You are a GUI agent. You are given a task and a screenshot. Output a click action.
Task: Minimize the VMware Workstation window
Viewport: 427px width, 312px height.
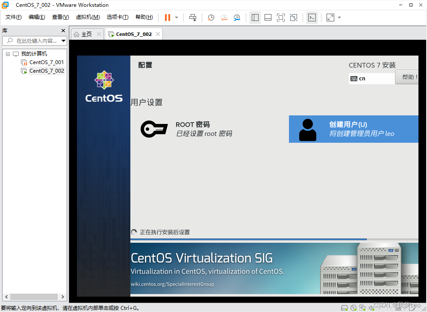coord(400,5)
